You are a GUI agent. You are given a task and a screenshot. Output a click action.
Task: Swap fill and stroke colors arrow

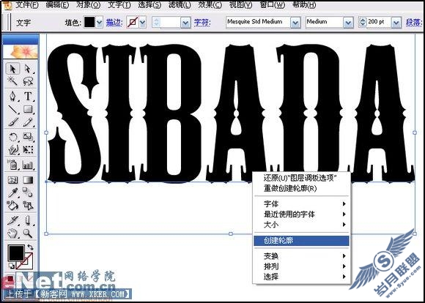30,247
